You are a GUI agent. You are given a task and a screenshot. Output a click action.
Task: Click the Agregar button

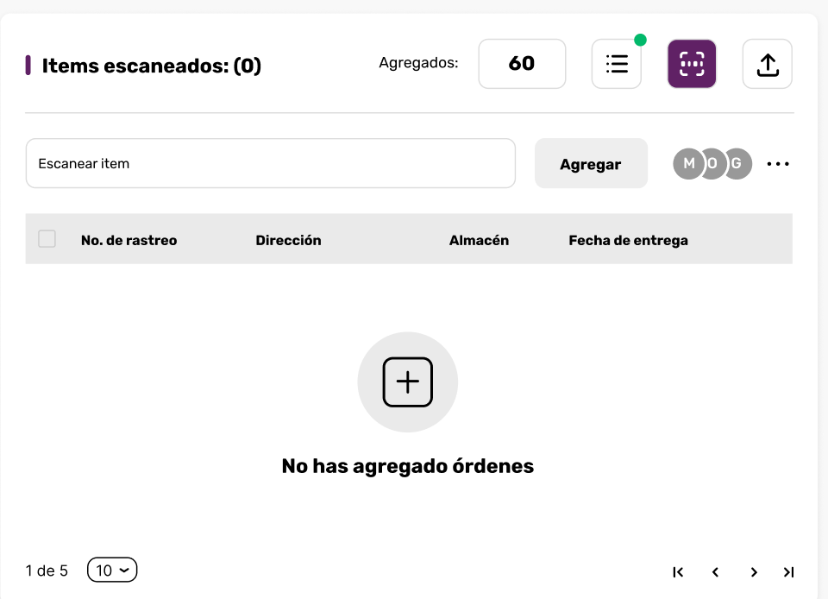[591, 164]
